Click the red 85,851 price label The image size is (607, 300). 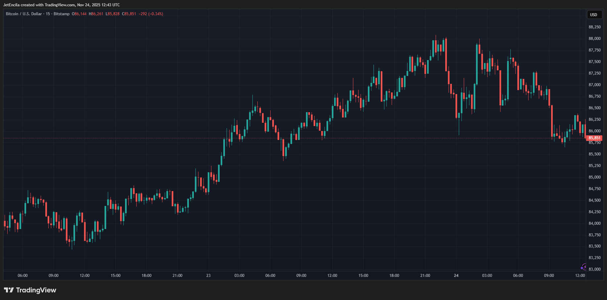(594, 138)
